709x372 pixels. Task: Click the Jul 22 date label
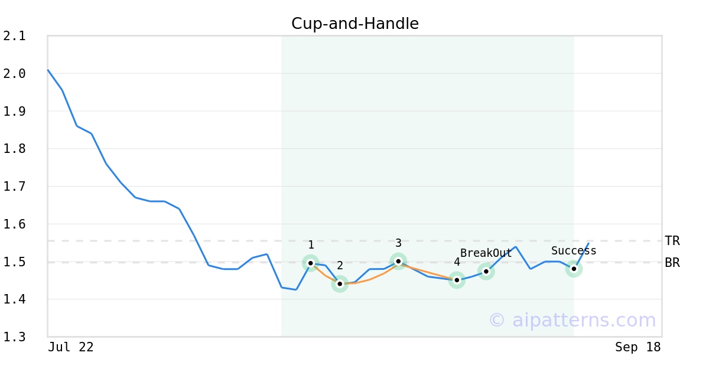tap(71, 347)
